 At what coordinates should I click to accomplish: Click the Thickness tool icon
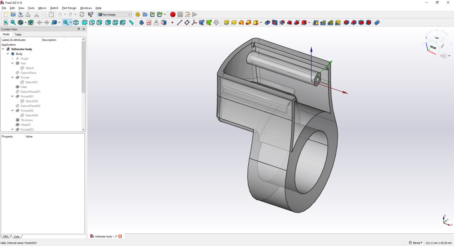pos(368,22)
